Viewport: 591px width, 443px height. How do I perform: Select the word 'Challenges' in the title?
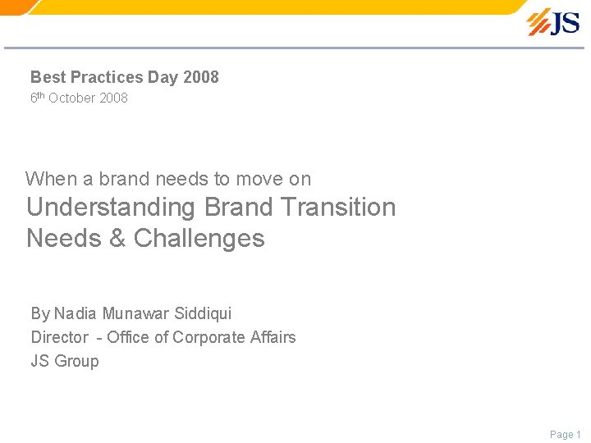[199, 239]
